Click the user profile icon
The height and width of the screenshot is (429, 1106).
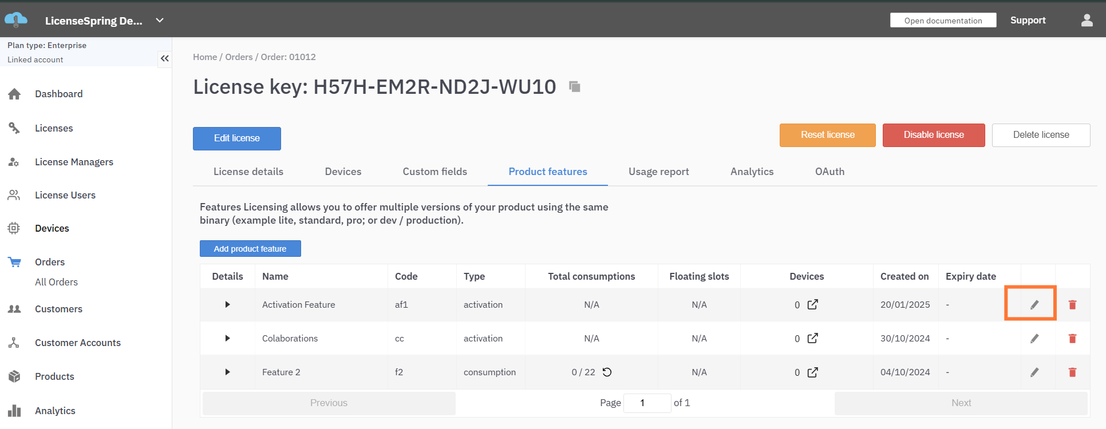click(x=1087, y=21)
